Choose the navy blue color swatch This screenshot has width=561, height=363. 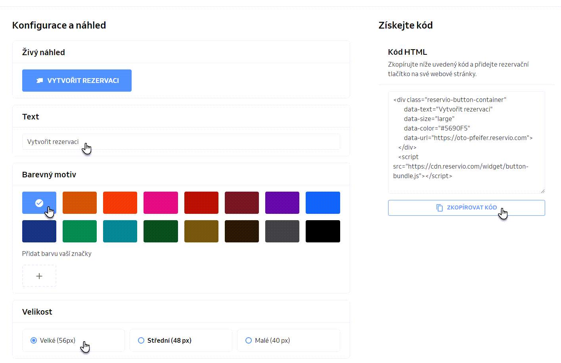pos(39,231)
